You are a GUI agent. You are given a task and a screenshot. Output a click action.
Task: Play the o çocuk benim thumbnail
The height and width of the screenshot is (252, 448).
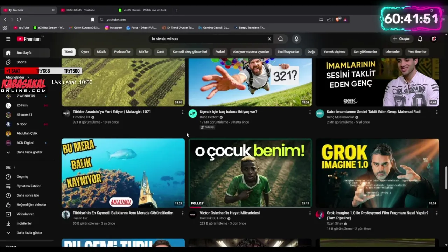250,173
